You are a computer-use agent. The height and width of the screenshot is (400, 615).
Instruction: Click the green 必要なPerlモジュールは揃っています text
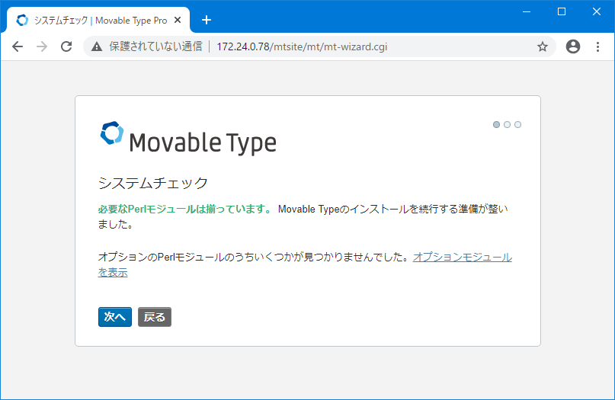pos(184,209)
